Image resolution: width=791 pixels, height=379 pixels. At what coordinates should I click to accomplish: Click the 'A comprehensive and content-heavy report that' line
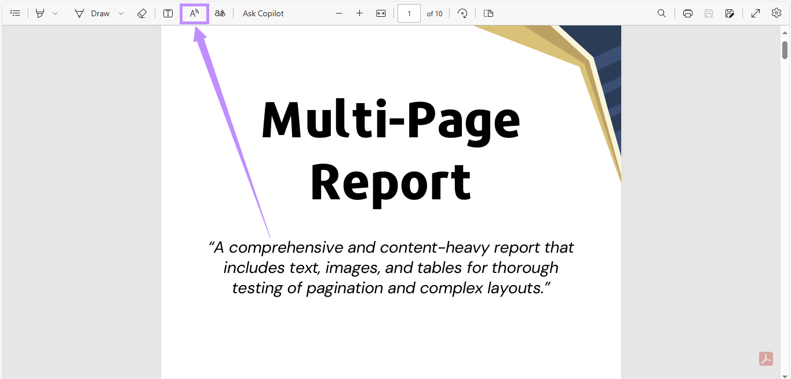(391, 247)
